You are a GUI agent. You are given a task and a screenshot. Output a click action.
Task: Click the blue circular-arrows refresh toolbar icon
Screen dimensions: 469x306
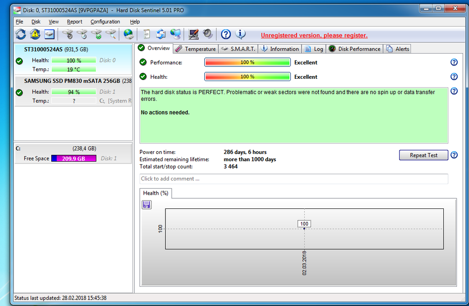click(21, 34)
